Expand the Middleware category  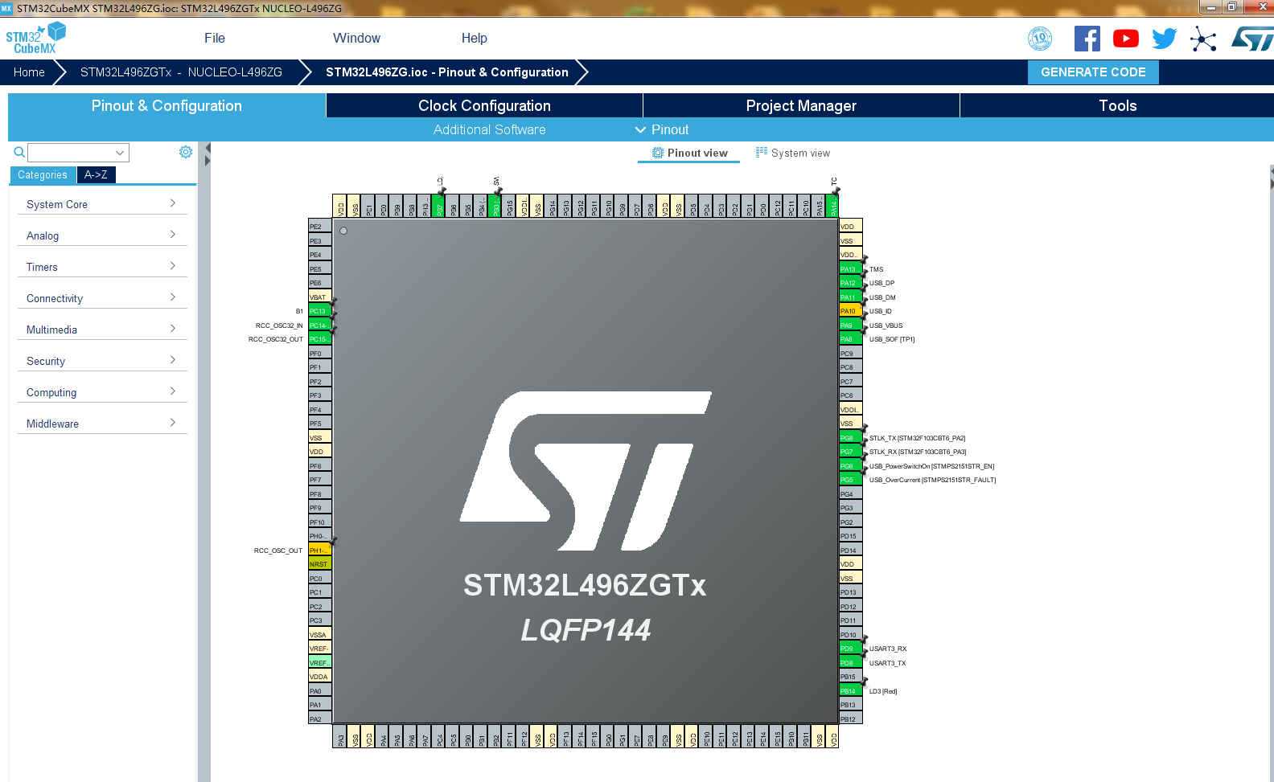[101, 424]
